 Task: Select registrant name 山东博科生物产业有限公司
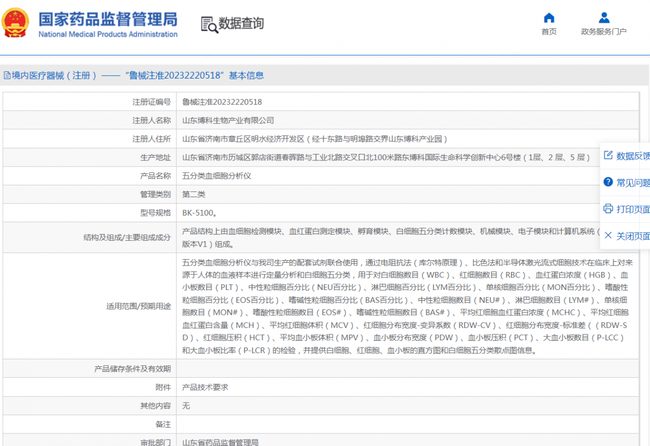(x=228, y=120)
